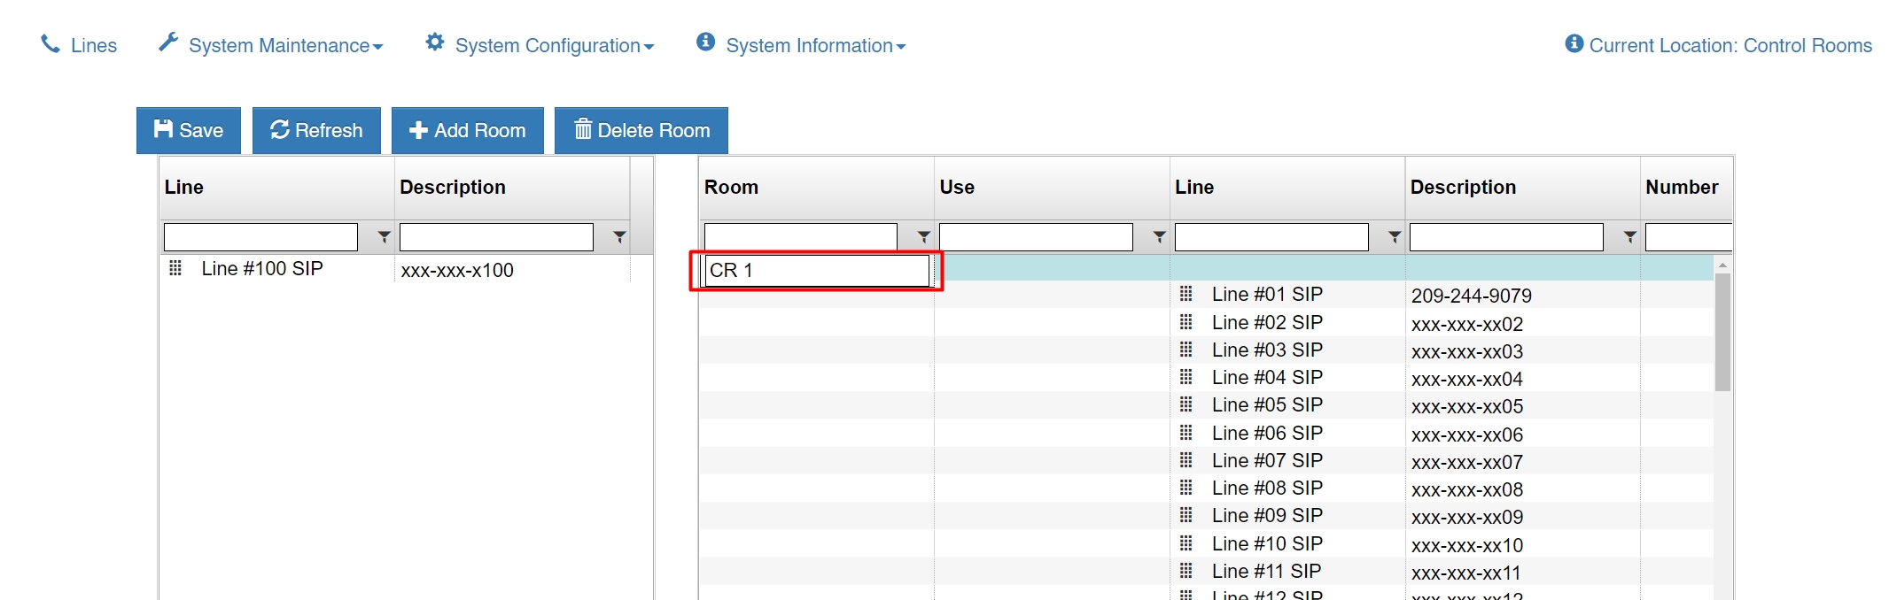Open System Maintenance dropdown menu

click(270, 45)
